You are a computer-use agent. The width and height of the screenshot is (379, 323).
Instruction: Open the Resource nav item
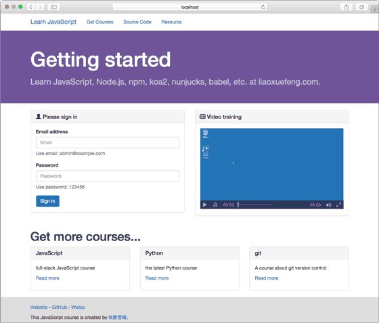pyautogui.click(x=171, y=22)
